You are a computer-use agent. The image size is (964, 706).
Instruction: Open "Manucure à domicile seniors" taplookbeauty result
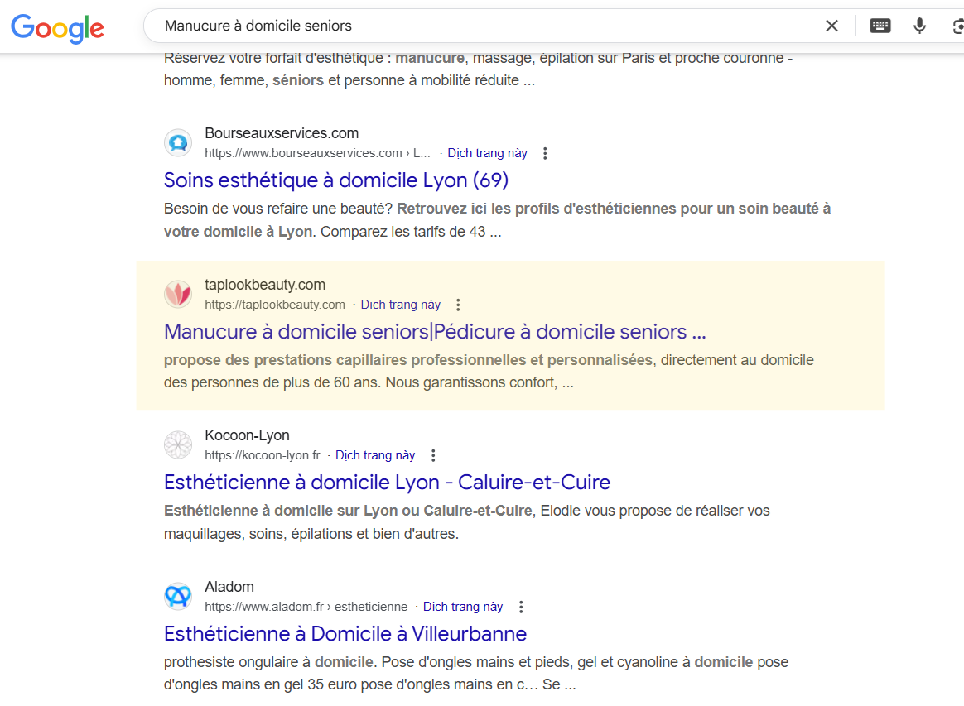pos(435,332)
